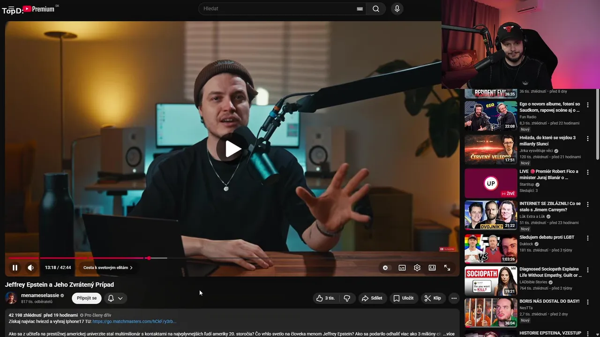Open 'BORIS NÁS DOSTAL DO BASY!' title
Viewport: 600px width, 337px height.
coord(549,301)
